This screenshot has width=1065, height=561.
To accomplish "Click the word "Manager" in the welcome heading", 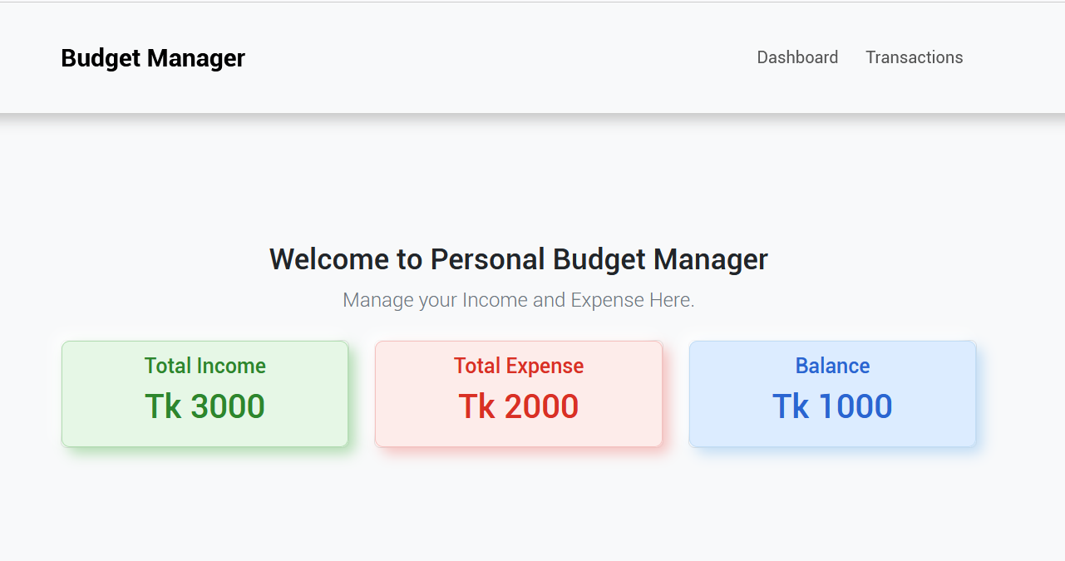I will (x=711, y=259).
